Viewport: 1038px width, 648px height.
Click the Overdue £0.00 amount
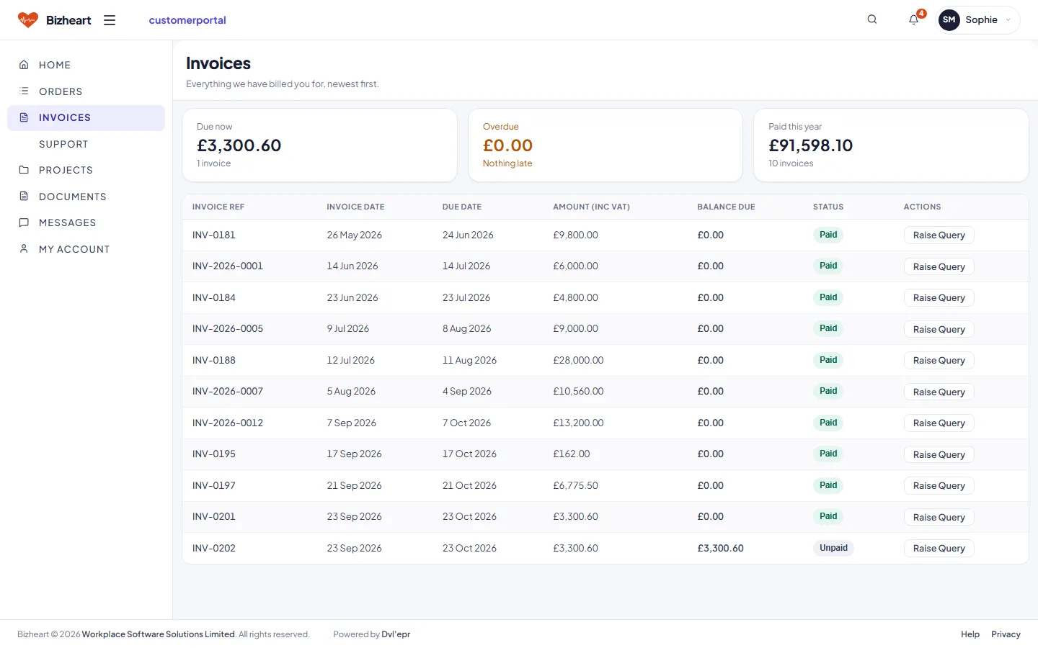(507, 145)
